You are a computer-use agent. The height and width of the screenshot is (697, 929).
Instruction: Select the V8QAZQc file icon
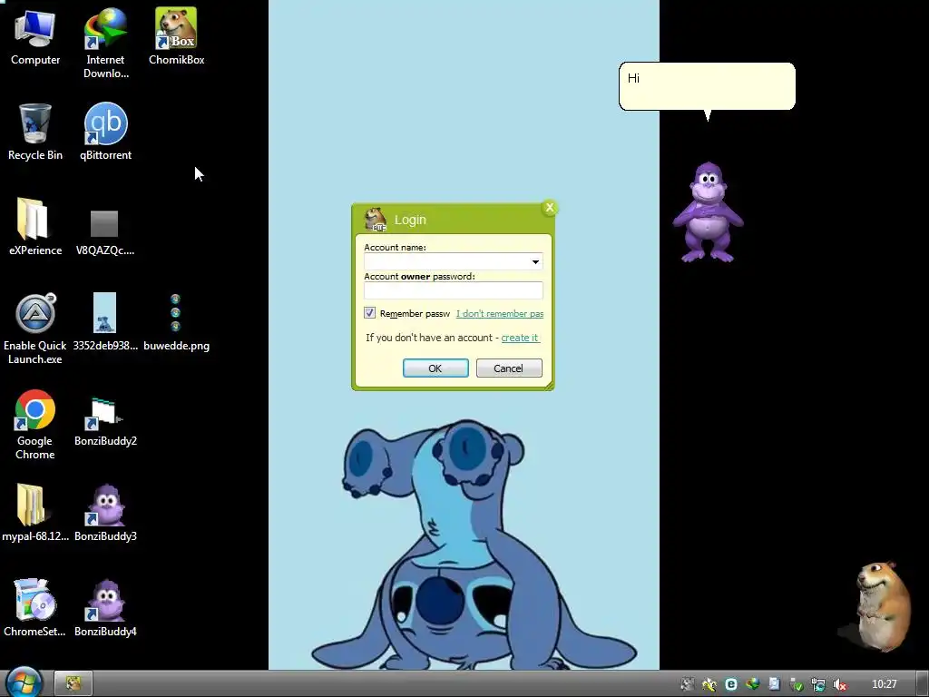[105, 232]
